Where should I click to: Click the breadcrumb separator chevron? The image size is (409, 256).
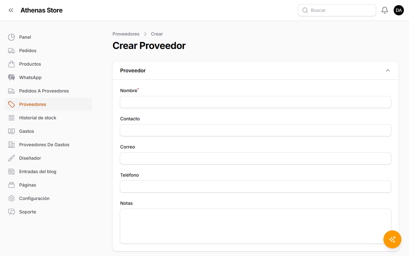(145, 34)
